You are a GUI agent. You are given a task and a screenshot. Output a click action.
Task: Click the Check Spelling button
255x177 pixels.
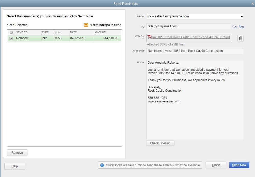click(160, 143)
